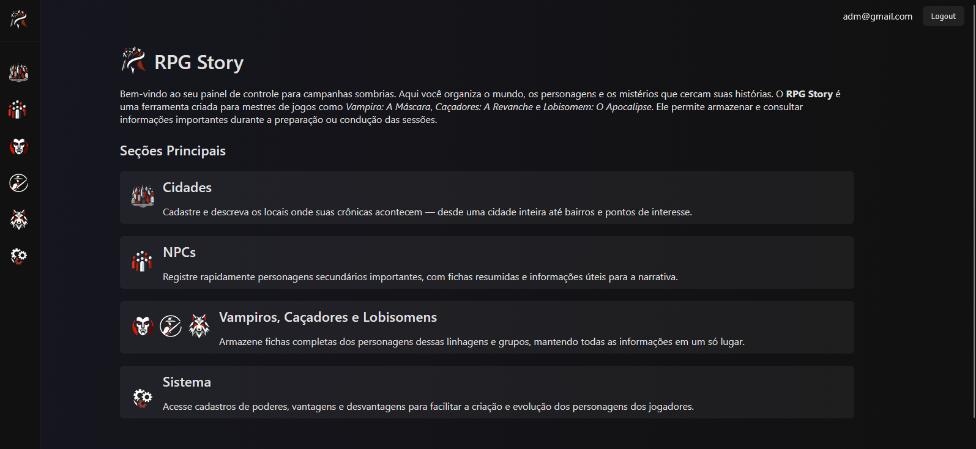976x449 pixels.
Task: Click the vampire face icon in the card
Action: [x=143, y=327]
